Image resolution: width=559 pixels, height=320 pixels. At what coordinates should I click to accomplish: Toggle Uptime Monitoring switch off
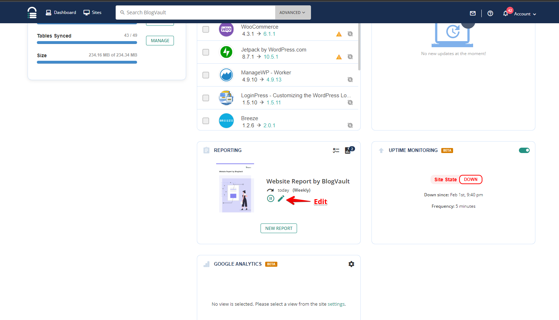[524, 150]
